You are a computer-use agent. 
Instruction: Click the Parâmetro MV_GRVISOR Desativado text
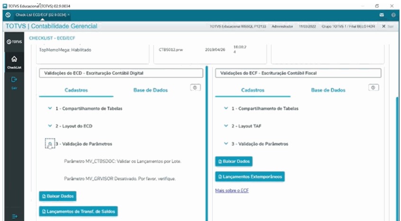(x=120, y=178)
